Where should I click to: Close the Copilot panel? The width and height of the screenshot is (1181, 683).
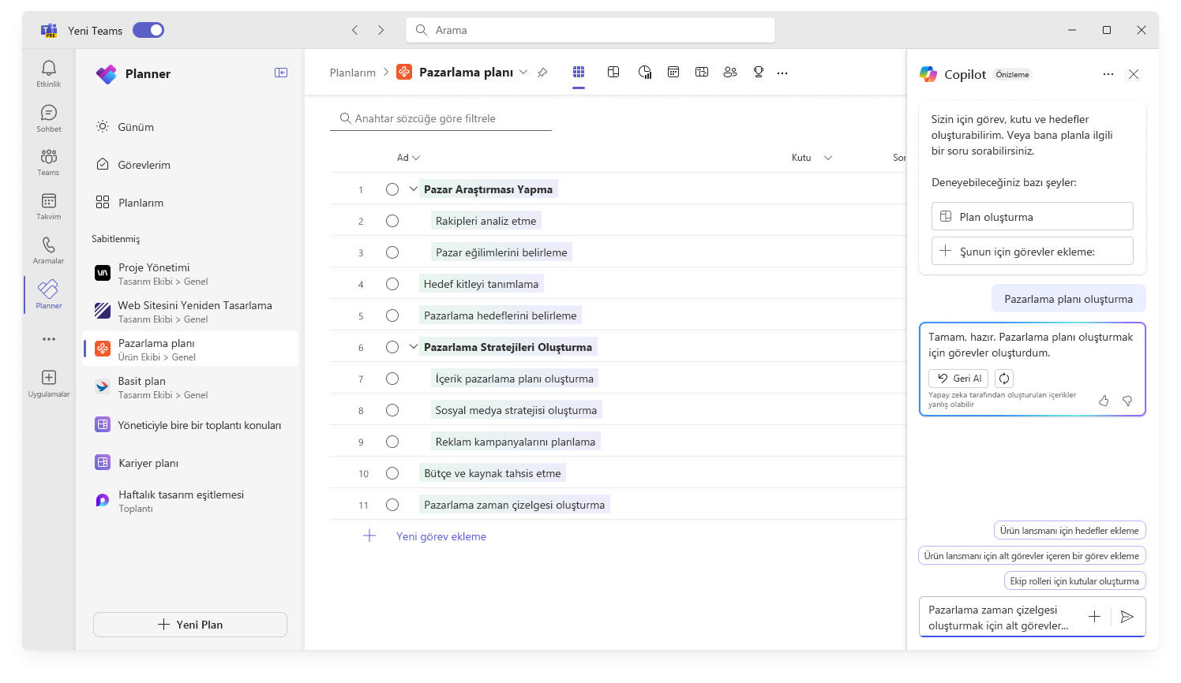pyautogui.click(x=1134, y=74)
